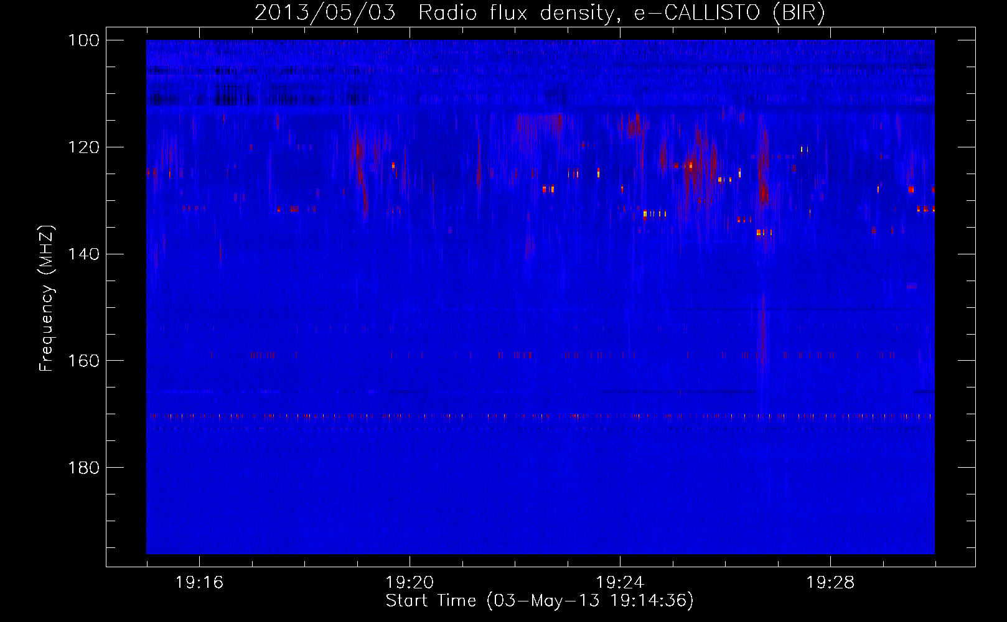This screenshot has height=622, width=1007.
Task: Click the 19:28 time tick label
Action: 830,583
